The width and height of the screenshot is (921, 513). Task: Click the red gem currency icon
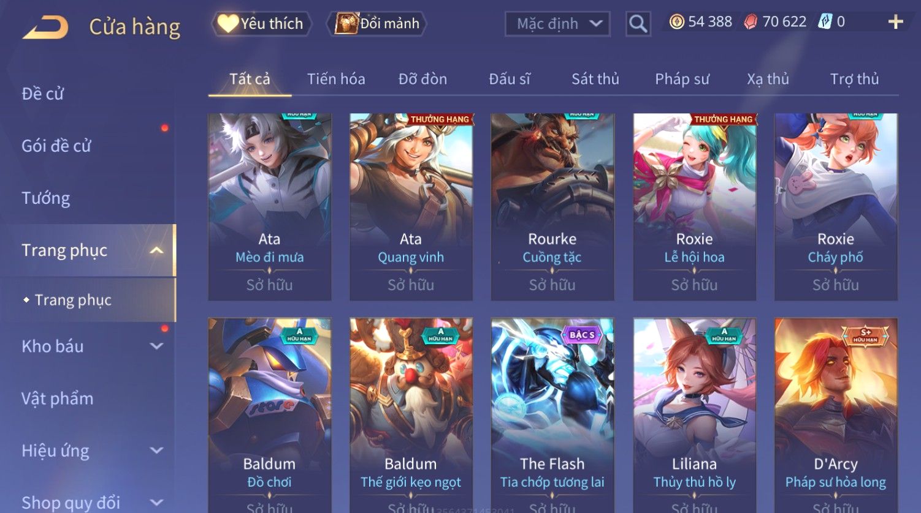click(751, 22)
